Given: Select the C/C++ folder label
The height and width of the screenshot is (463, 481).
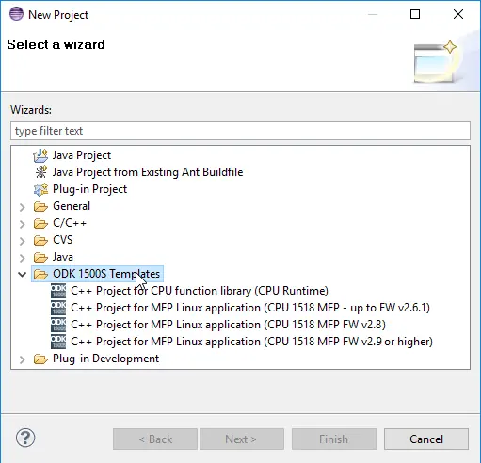Looking at the screenshot, I should pos(70,223).
